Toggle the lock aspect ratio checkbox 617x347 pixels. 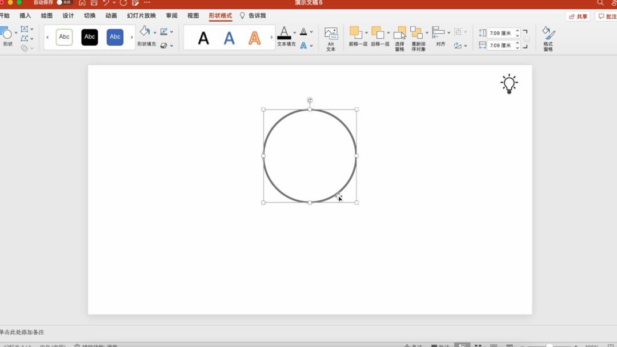point(527,39)
